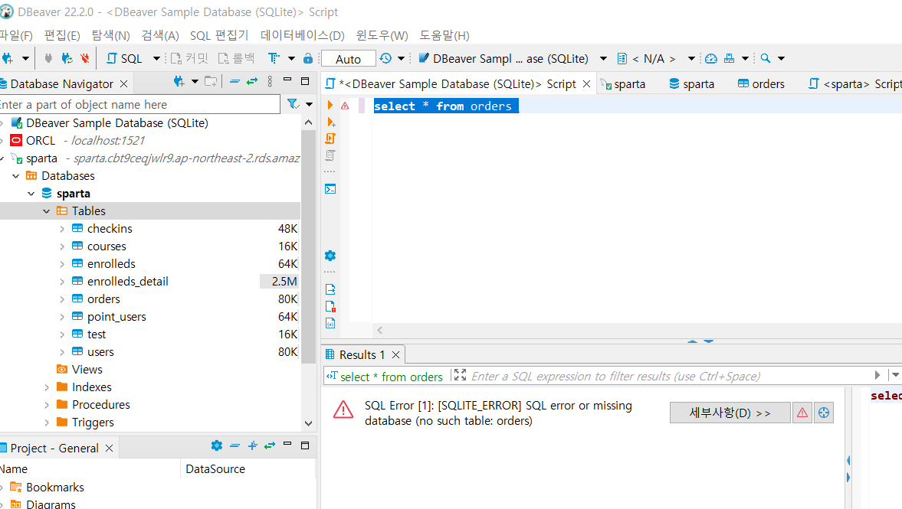
Task: Select the enrolleds_detail table
Action: coord(128,282)
